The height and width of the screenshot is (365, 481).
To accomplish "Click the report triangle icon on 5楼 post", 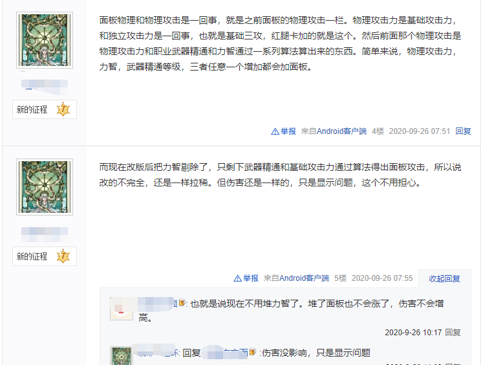I will 237,278.
